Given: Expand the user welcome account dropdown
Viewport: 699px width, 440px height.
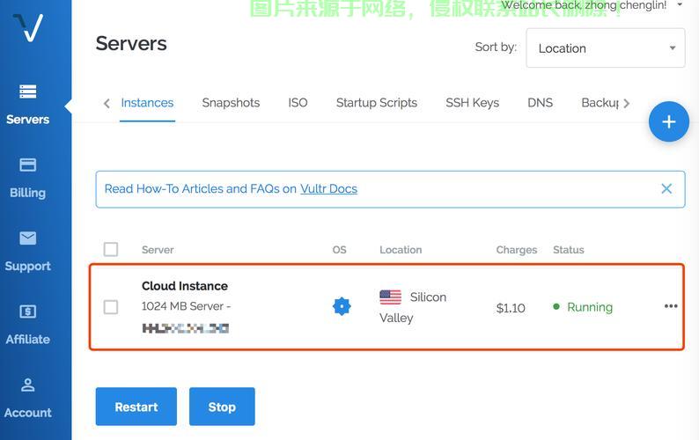Looking at the screenshot, I should [679, 6].
